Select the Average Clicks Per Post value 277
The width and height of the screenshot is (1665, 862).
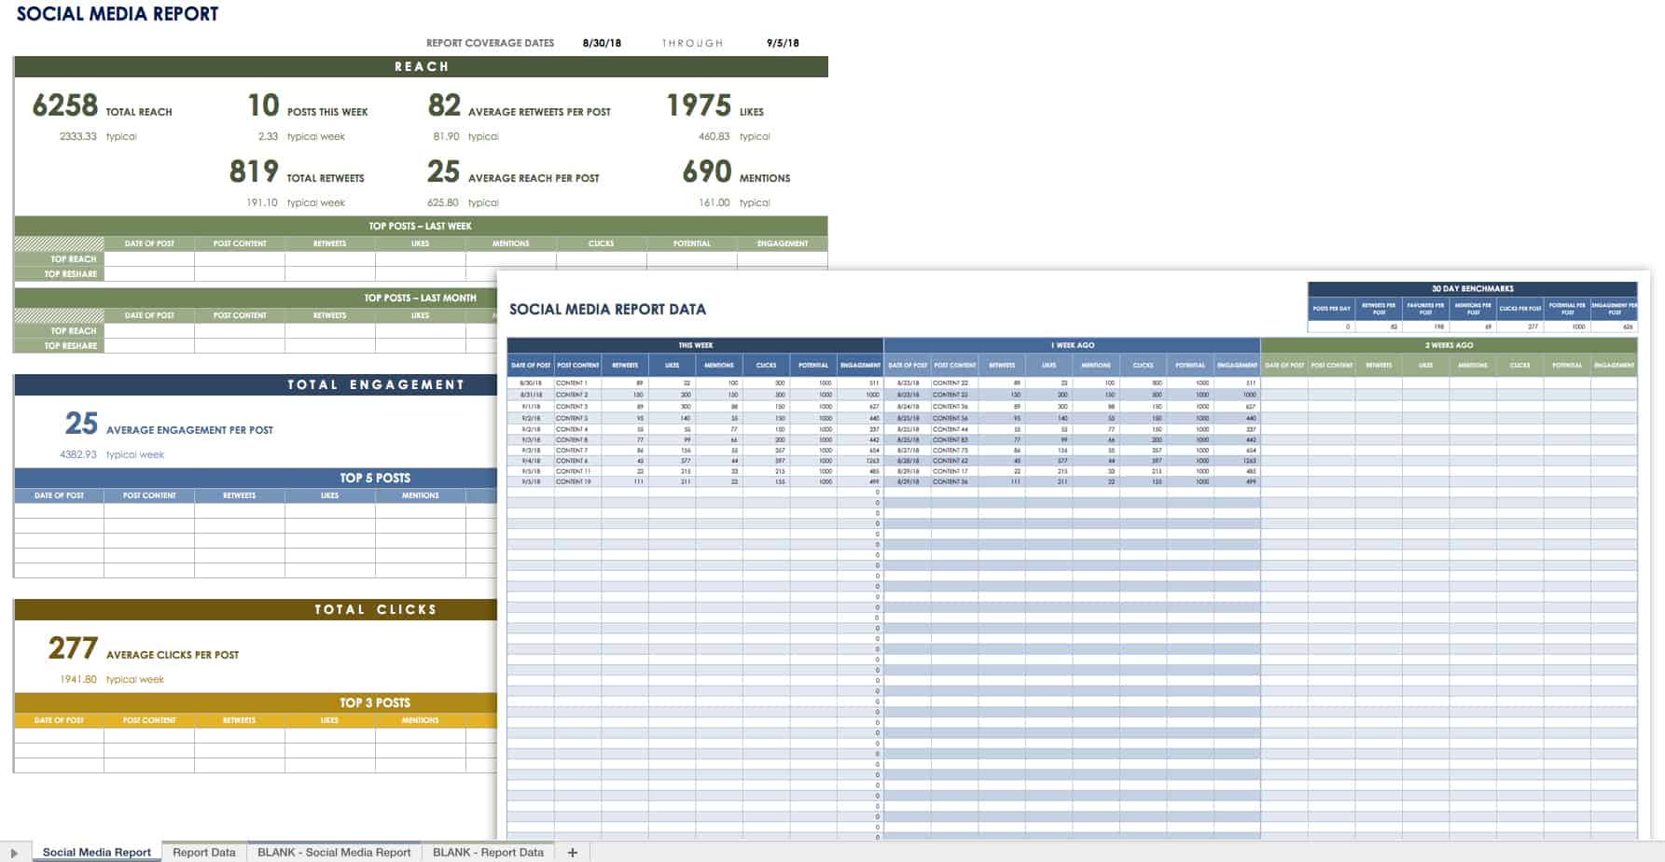pyautogui.click(x=73, y=648)
